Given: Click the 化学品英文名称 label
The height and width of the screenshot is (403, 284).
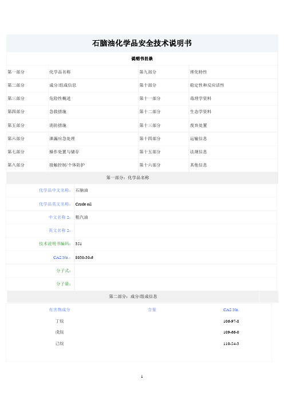Looking at the screenshot, I should tap(54, 204).
